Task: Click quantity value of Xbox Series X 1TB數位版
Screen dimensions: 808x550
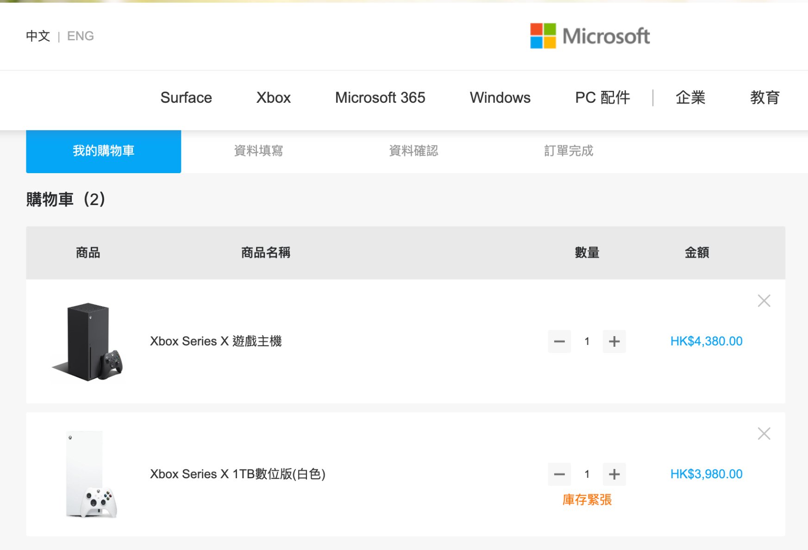Action: (x=587, y=475)
